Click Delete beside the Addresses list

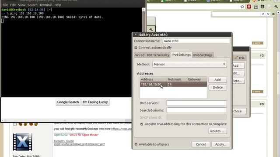coord(218,87)
